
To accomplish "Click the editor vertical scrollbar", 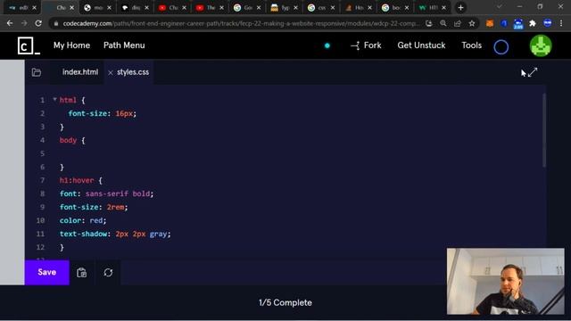I will click(544, 130).
